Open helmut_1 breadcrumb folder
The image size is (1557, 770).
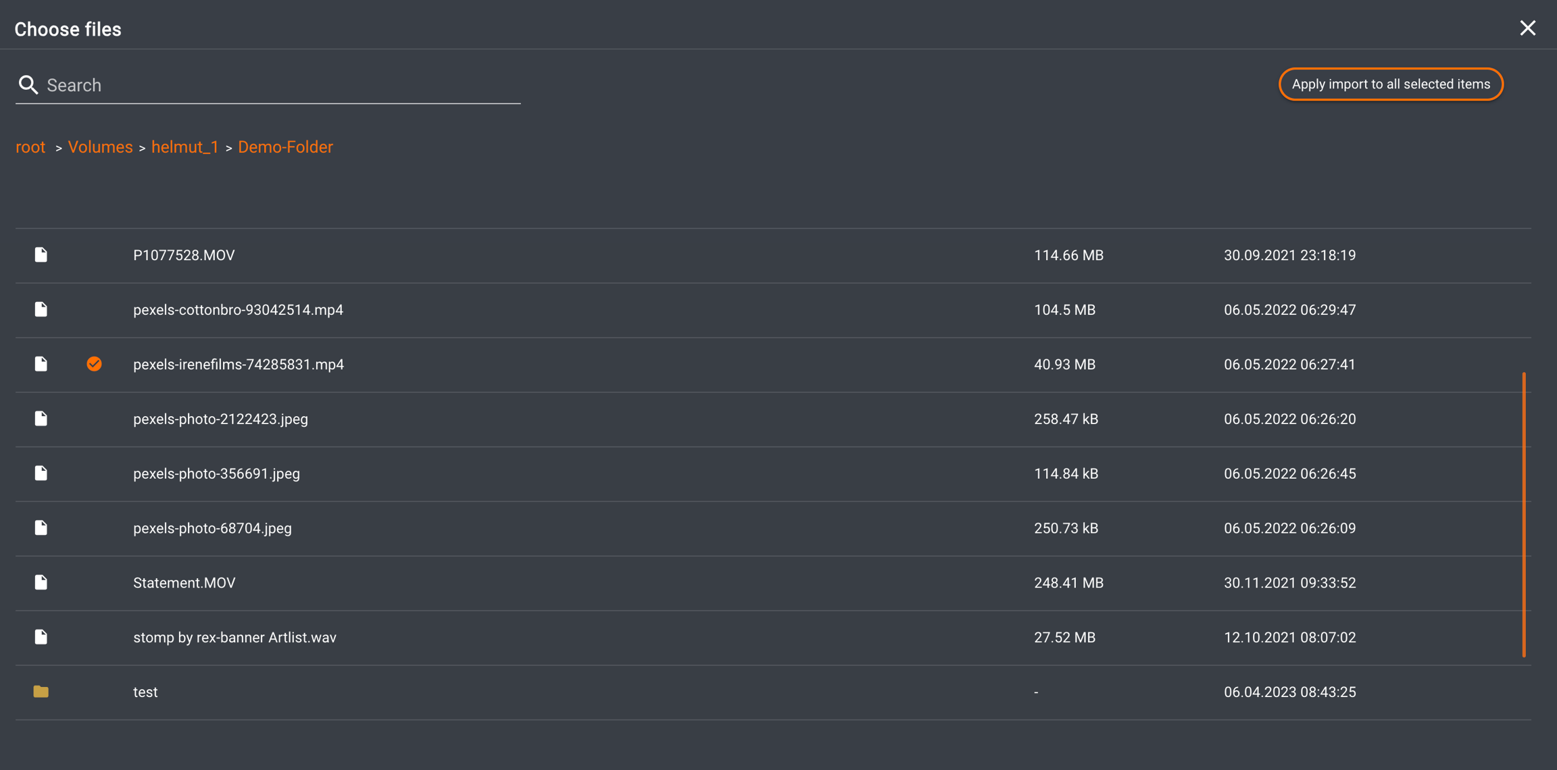pos(185,147)
